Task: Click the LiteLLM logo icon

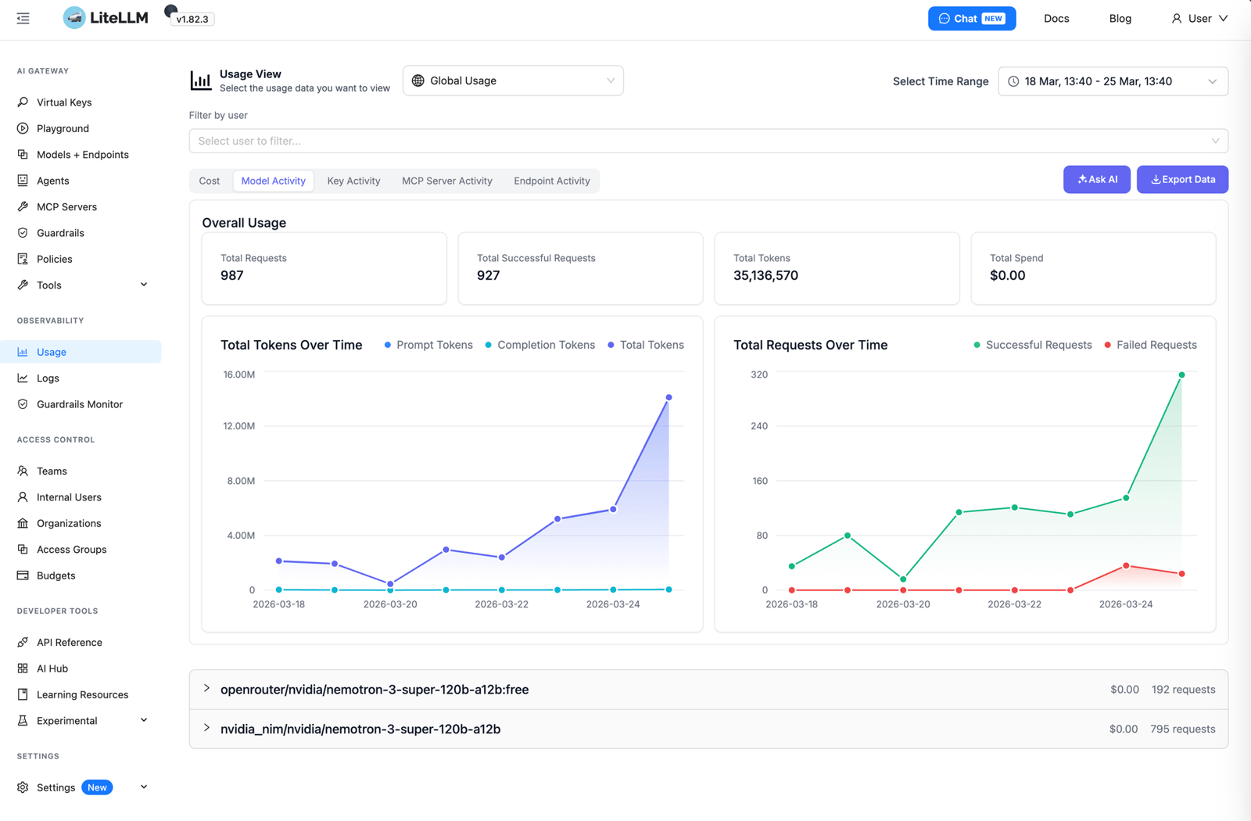Action: click(x=74, y=18)
